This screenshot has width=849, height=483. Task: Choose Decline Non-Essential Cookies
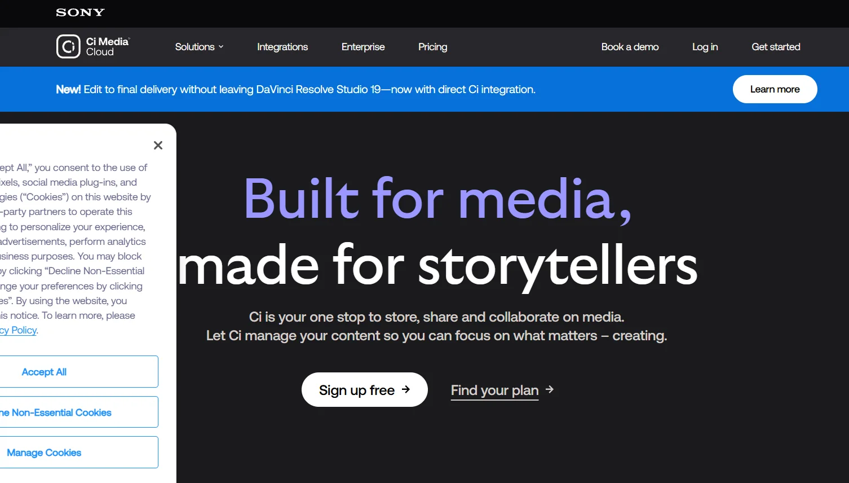pos(56,412)
